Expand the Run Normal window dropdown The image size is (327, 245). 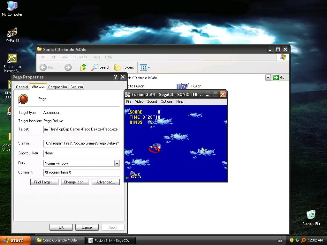pos(117,163)
